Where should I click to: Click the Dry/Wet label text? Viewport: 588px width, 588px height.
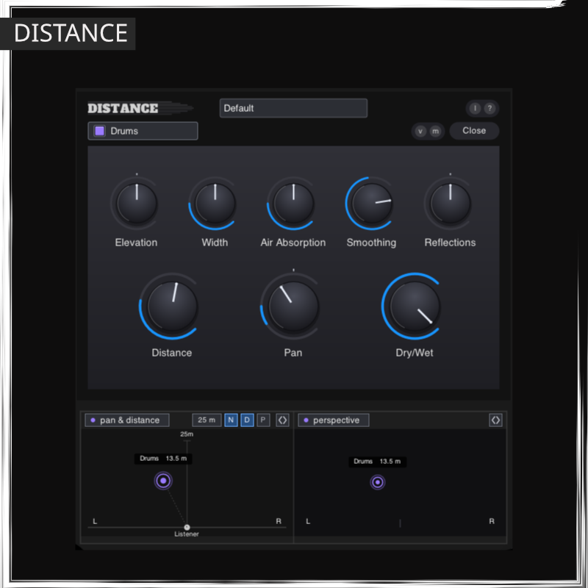pos(415,353)
